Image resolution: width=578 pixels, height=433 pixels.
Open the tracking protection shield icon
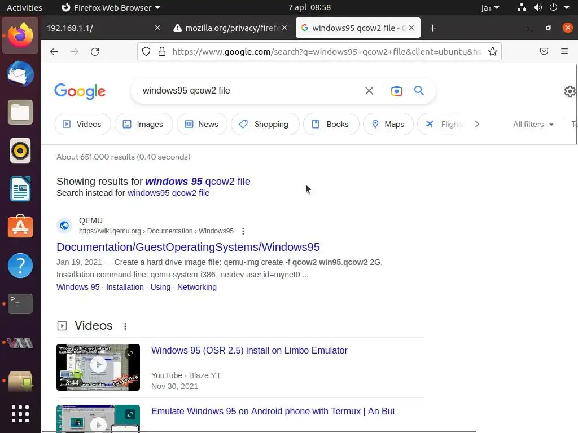pyautogui.click(x=146, y=51)
